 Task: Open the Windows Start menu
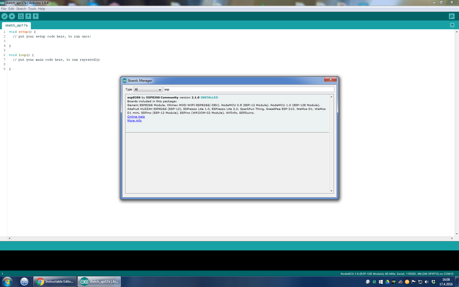7,281
